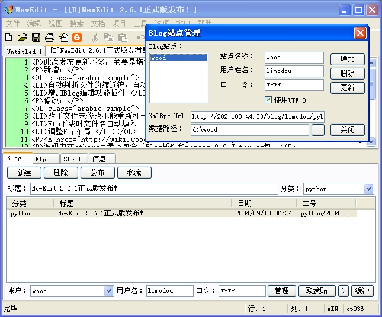Click the data path browse '..' button
This screenshot has height=317, width=382.
[317, 130]
